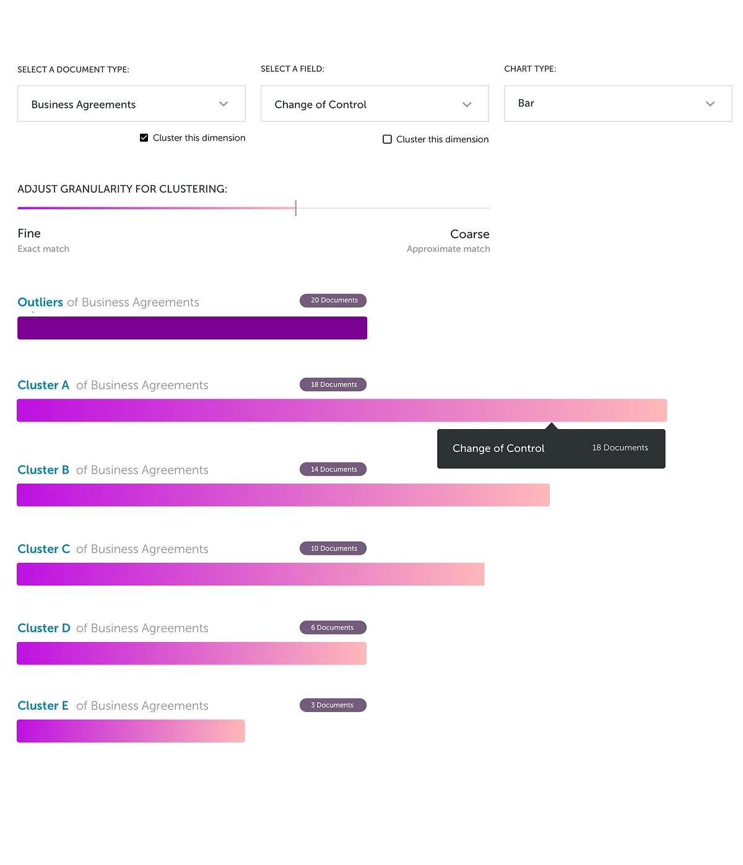Click the Coarse end of granularity slider track
The height and width of the screenshot is (865, 743).
click(x=487, y=208)
